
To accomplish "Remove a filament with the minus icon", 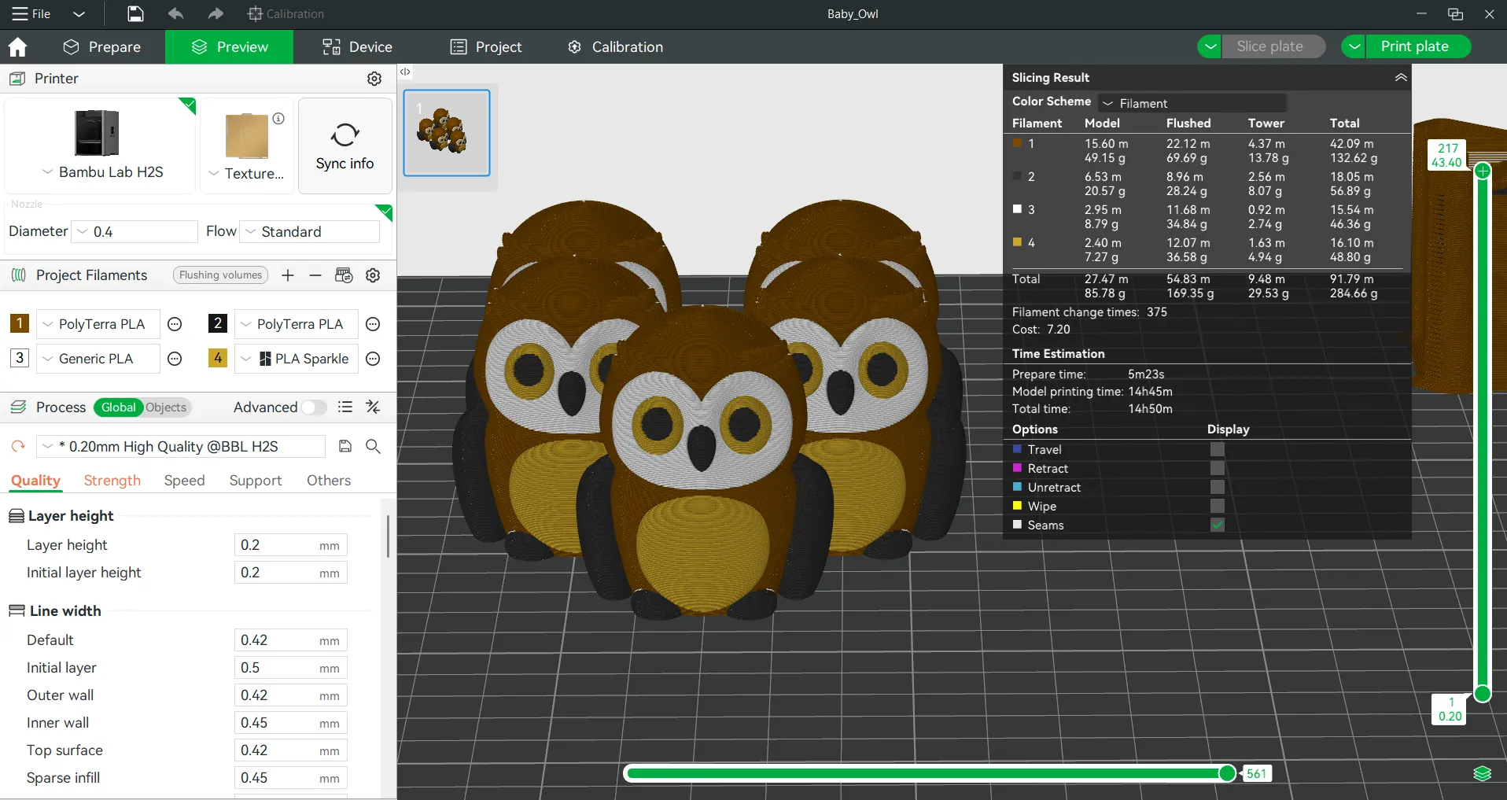I will 315,275.
